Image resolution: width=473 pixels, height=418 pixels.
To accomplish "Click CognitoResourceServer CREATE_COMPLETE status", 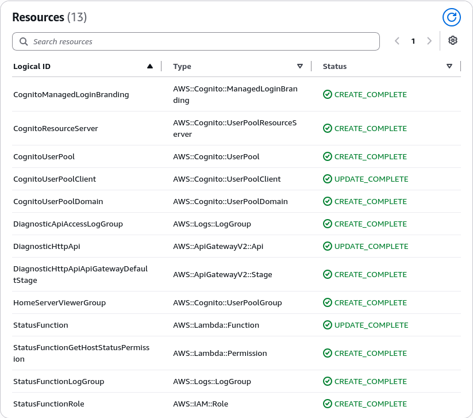I will point(371,129).
